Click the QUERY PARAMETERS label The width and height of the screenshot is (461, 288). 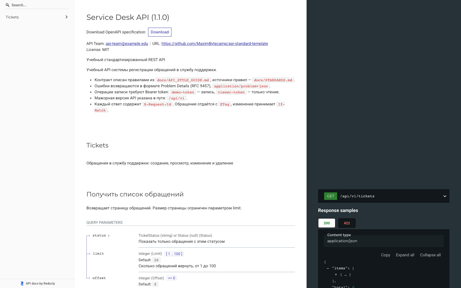[105, 223]
